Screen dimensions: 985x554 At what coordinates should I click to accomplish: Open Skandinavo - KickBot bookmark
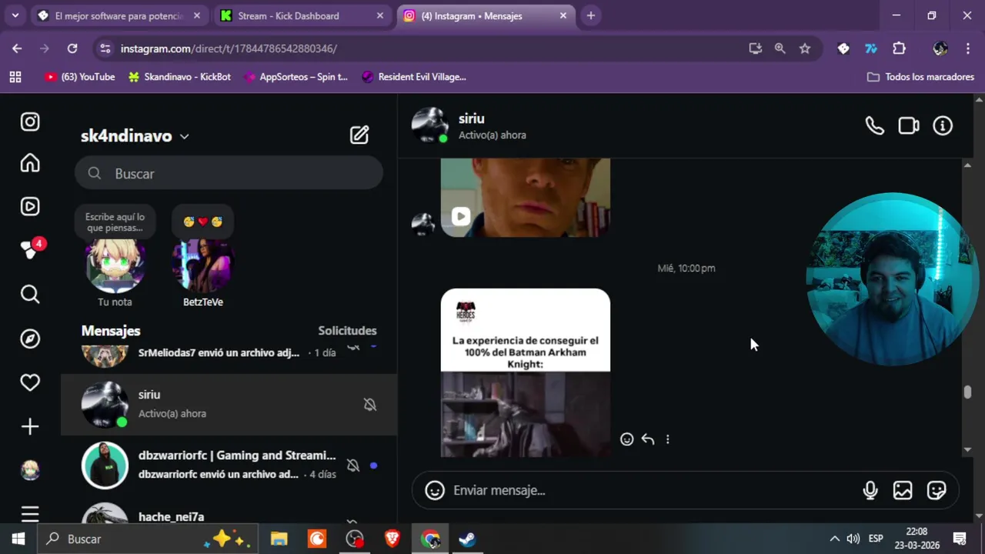[x=179, y=77]
